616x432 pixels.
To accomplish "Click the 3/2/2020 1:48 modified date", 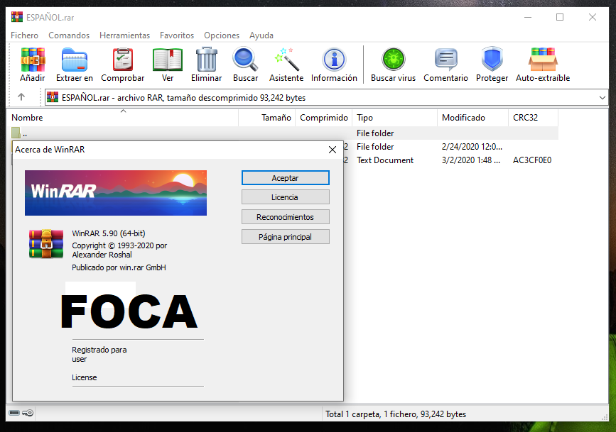I will pos(470,160).
